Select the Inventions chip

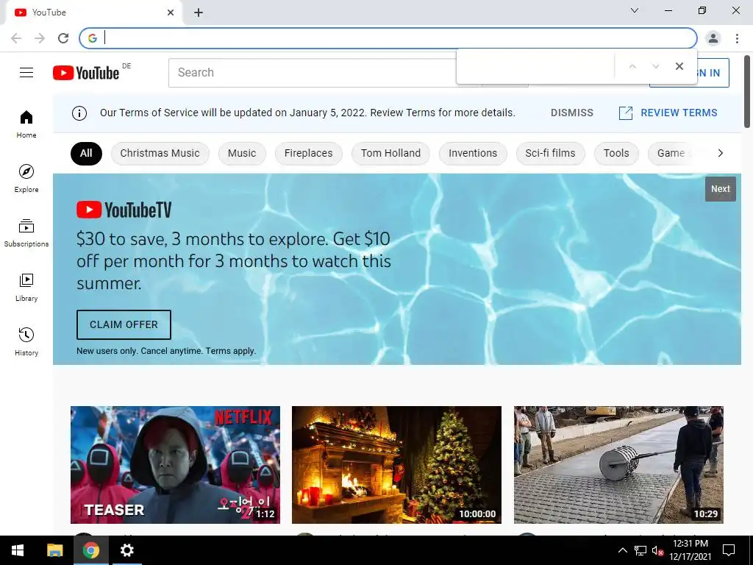click(473, 153)
